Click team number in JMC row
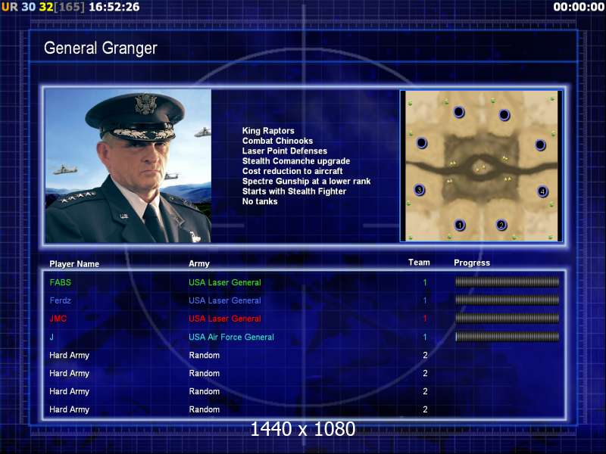The width and height of the screenshot is (606, 454). click(x=425, y=319)
